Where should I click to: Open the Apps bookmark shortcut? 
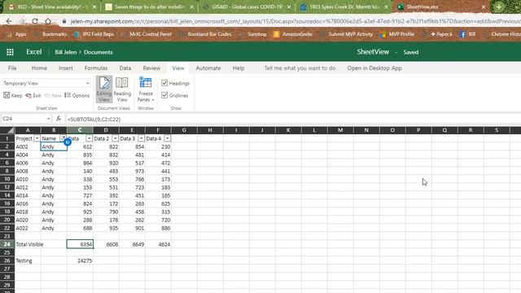point(16,34)
